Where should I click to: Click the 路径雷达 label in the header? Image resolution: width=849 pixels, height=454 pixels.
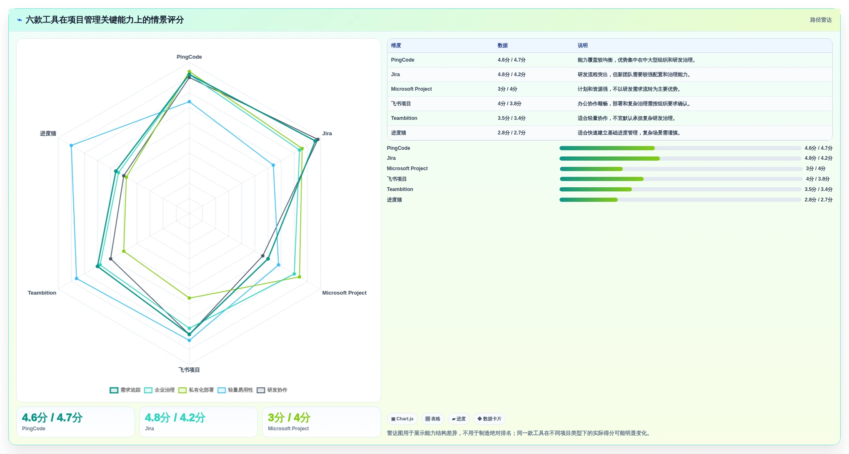(821, 20)
